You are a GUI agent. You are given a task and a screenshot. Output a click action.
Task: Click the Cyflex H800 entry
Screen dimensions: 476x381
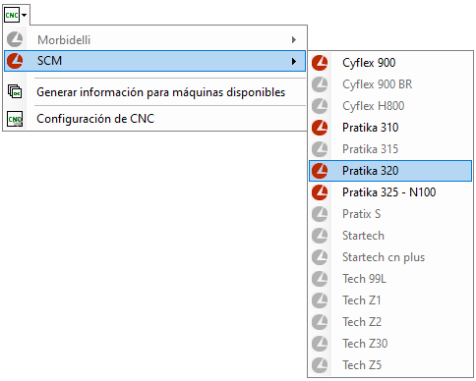point(390,106)
